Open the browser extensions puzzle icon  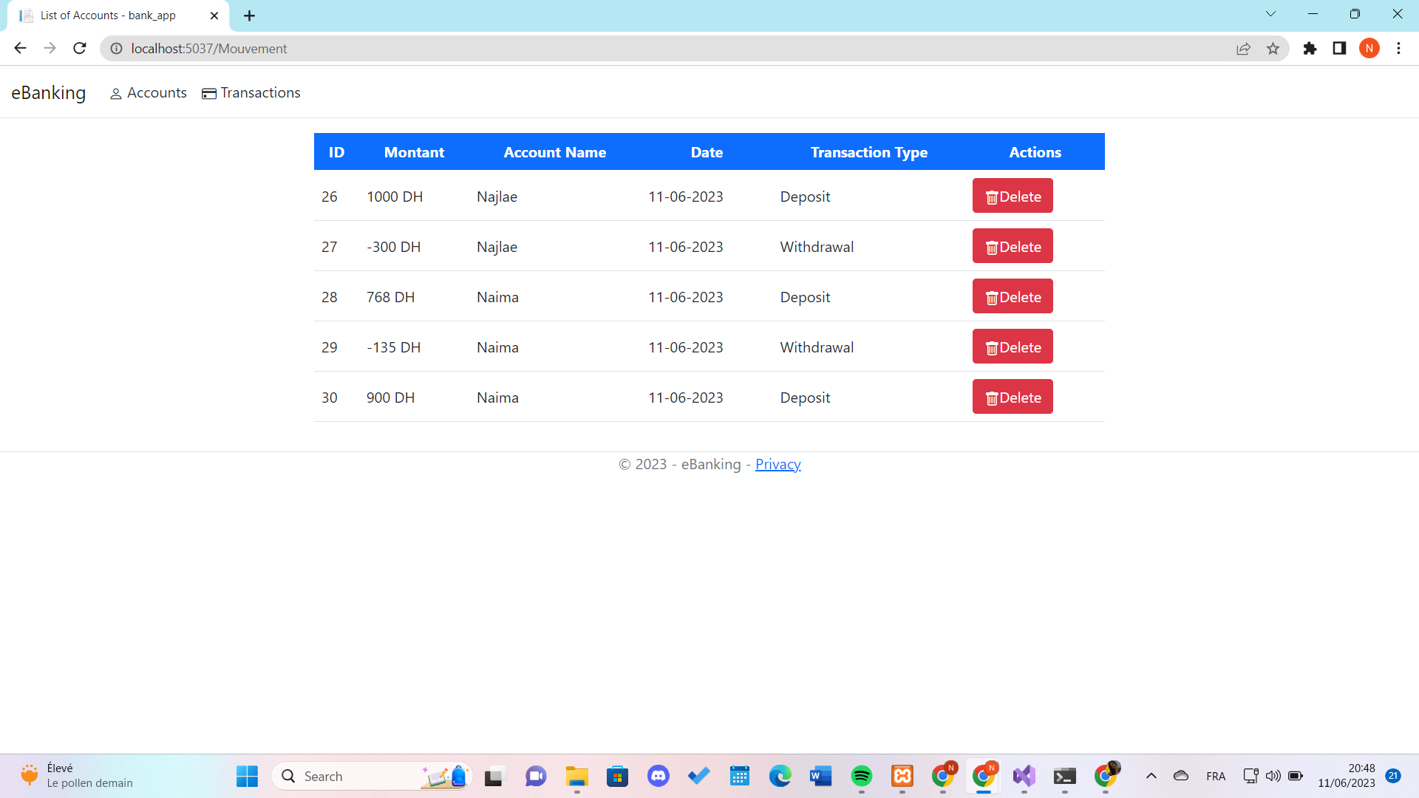(1310, 48)
